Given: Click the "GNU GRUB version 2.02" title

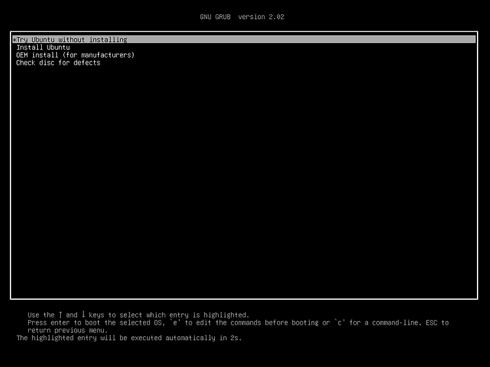Looking at the screenshot, I should click(242, 17).
